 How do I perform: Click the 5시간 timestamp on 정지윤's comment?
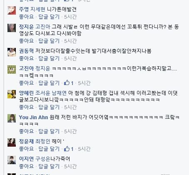tap(70, 41)
